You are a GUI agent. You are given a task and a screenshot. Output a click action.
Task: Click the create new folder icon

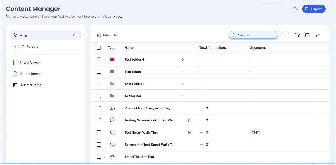[297, 35]
